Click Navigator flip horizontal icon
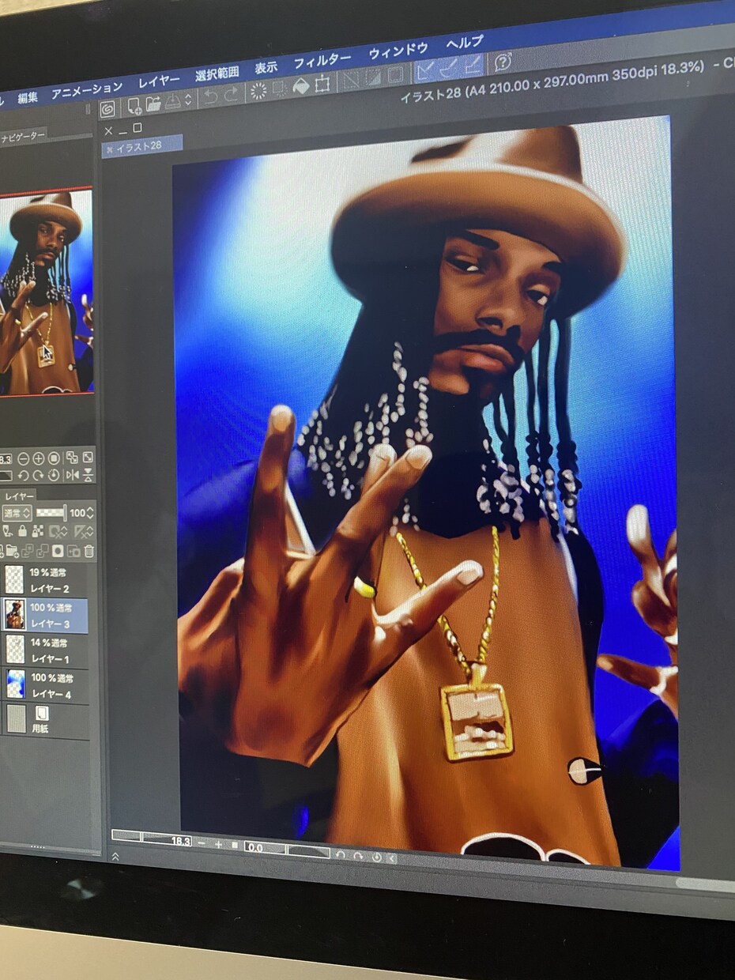Screen dimensions: 735x980 [73, 475]
